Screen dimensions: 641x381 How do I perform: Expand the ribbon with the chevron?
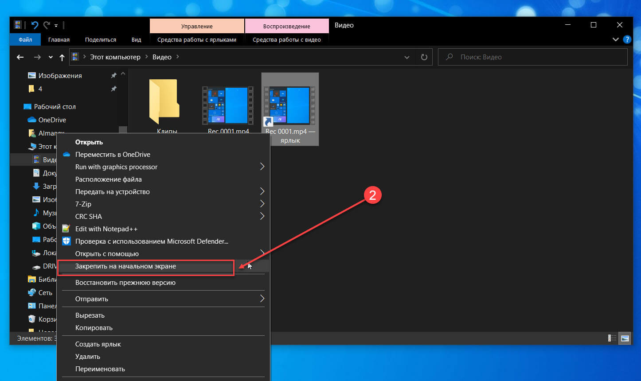[615, 39]
